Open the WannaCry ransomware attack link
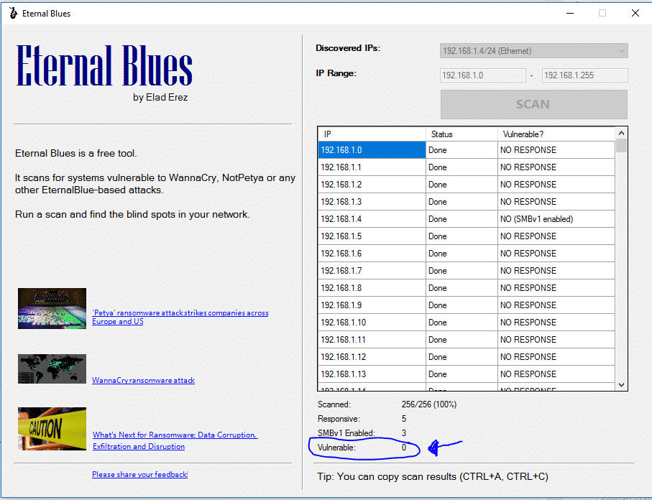Viewport: 652px width, 500px height. click(x=143, y=380)
